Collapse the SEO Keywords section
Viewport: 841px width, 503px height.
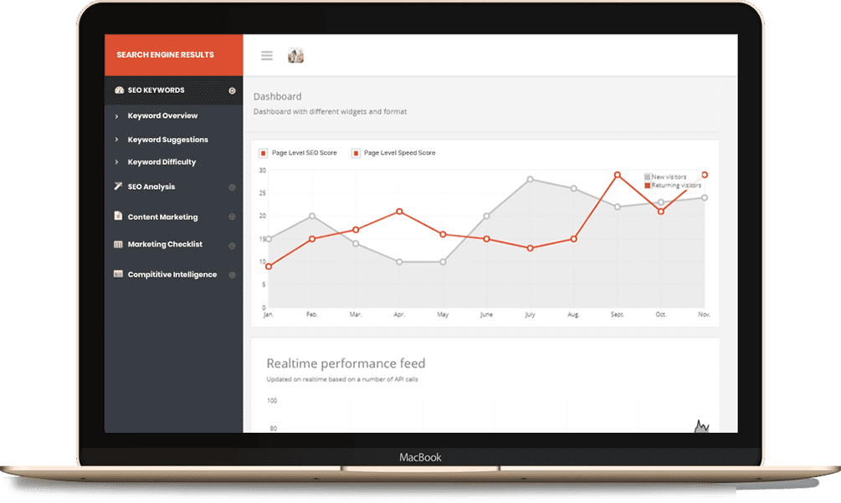click(x=232, y=90)
